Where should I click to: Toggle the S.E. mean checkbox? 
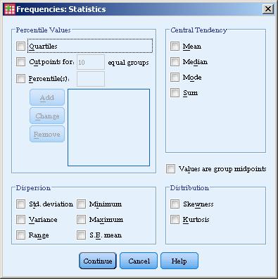(x=81, y=235)
